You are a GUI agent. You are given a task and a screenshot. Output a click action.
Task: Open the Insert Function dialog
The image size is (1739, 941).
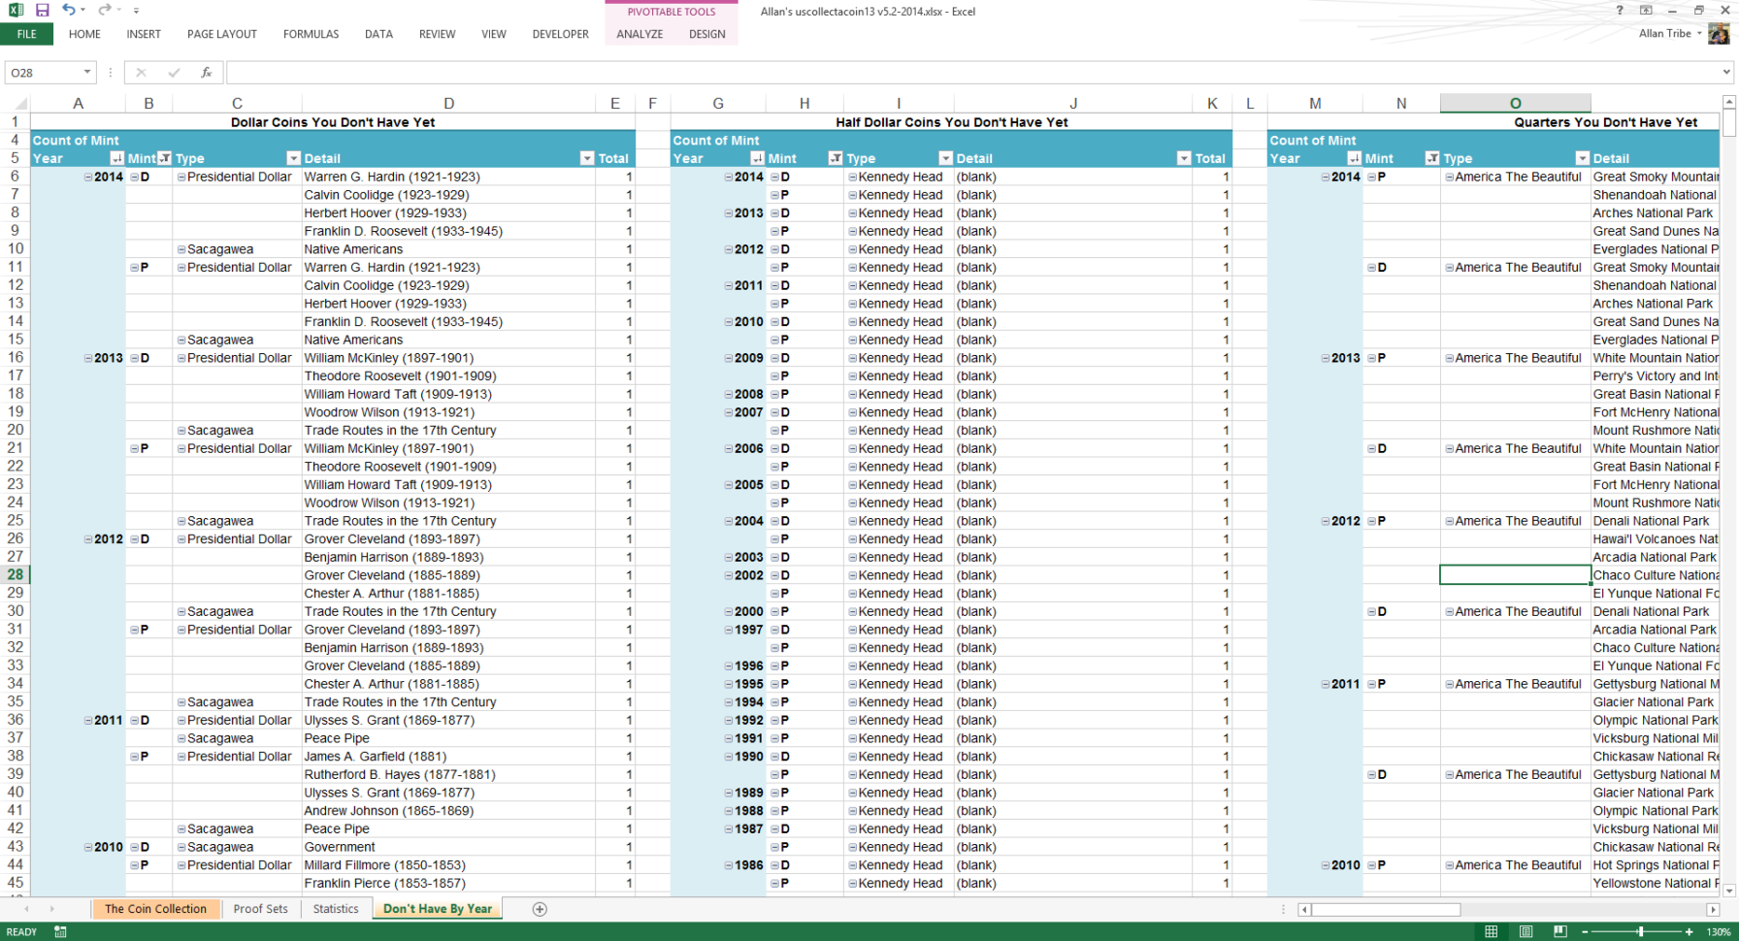[205, 71]
